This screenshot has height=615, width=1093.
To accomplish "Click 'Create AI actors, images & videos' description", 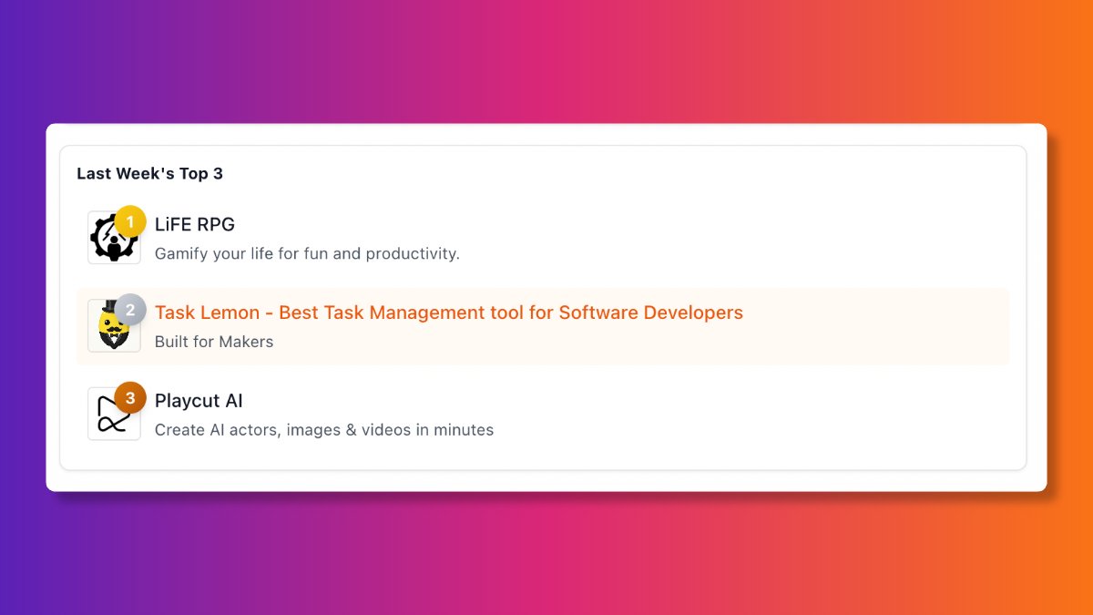I will point(324,430).
